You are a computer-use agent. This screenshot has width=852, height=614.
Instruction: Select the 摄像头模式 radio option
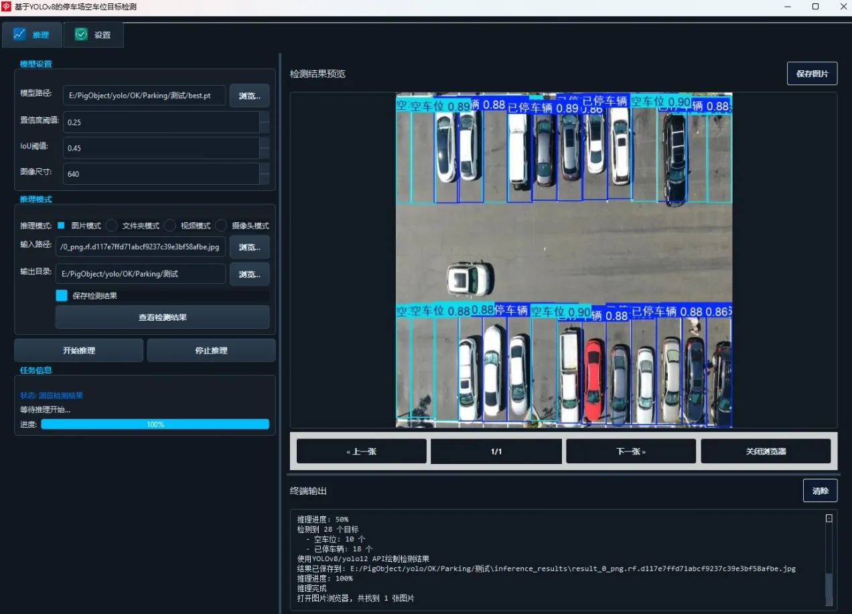[x=242, y=226]
